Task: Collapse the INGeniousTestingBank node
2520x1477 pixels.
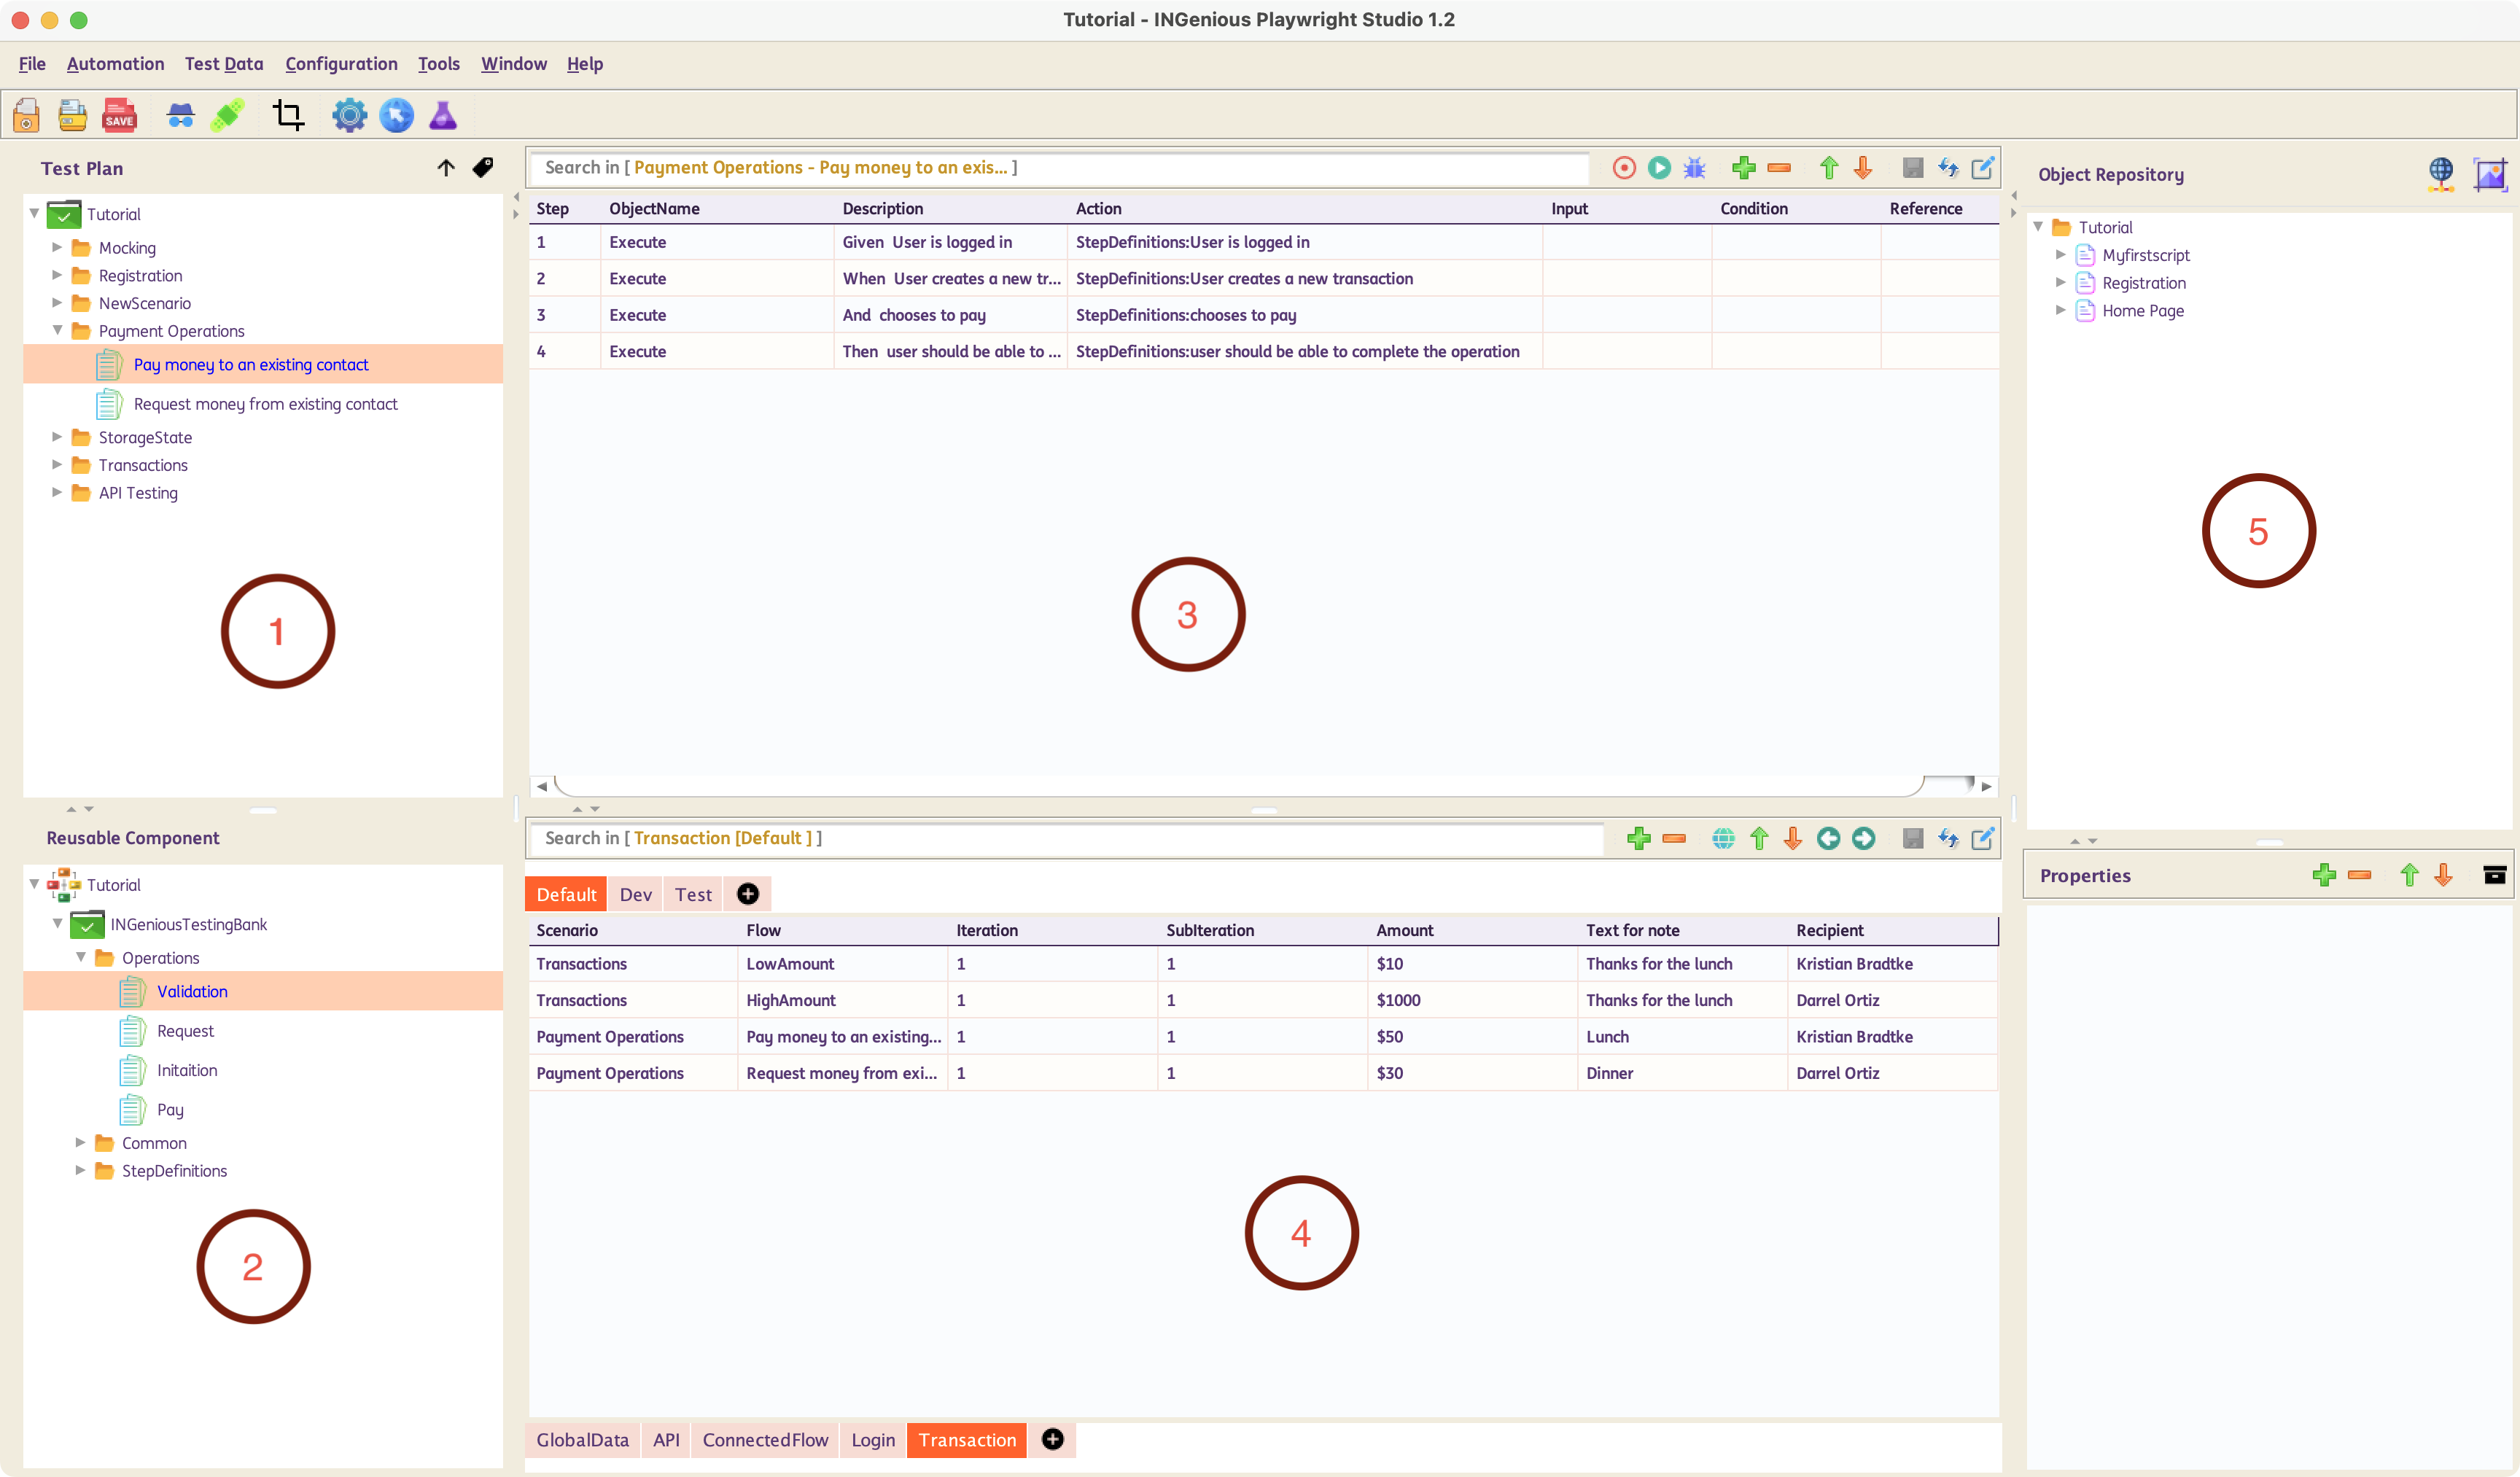Action: coord(57,923)
